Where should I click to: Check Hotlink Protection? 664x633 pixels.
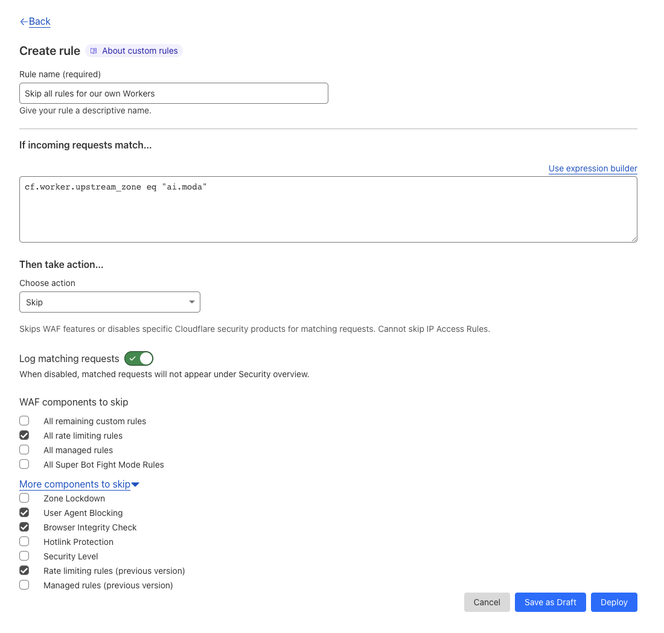click(24, 541)
